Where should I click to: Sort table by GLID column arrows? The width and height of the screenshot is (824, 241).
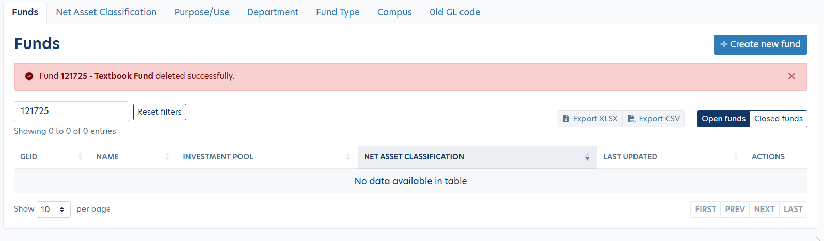coord(80,157)
